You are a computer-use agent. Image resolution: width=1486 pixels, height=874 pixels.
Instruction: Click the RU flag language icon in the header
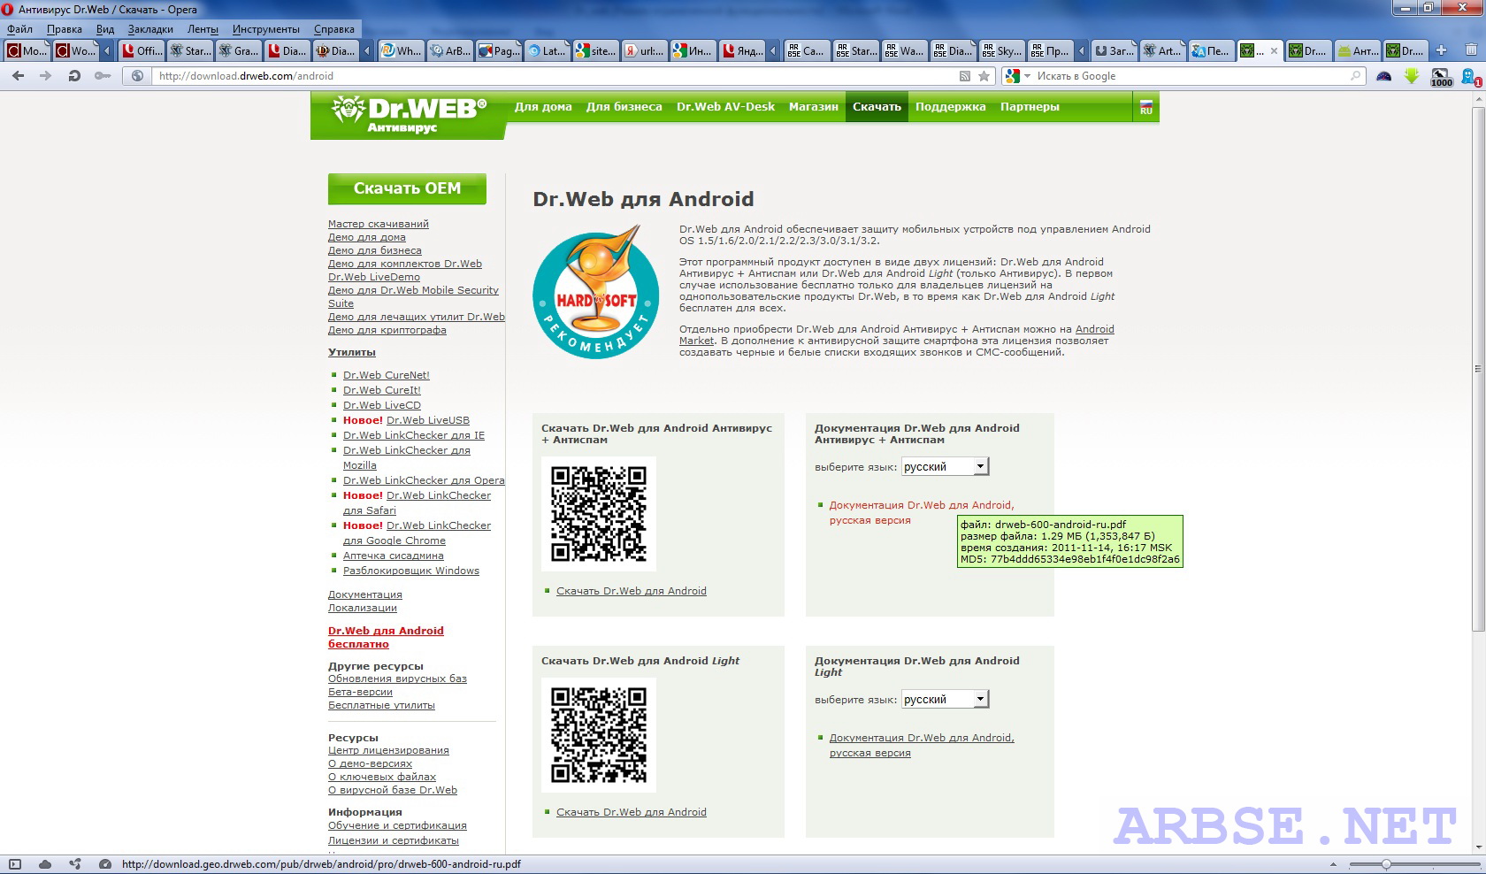[1146, 106]
